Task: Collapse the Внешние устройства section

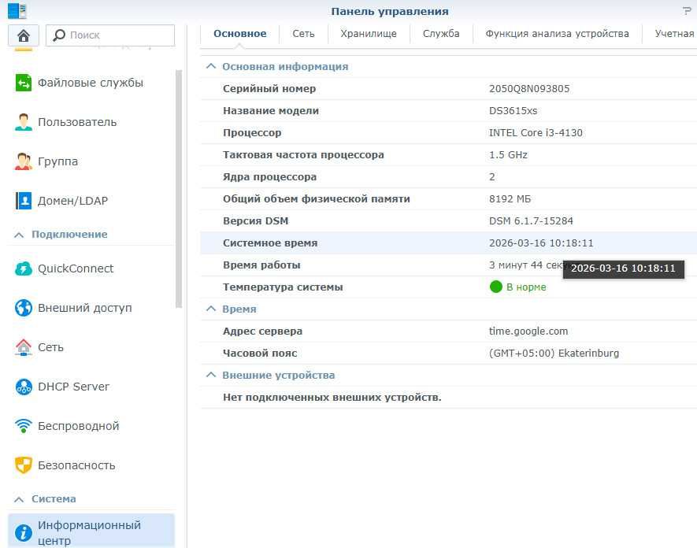Action: [211, 375]
